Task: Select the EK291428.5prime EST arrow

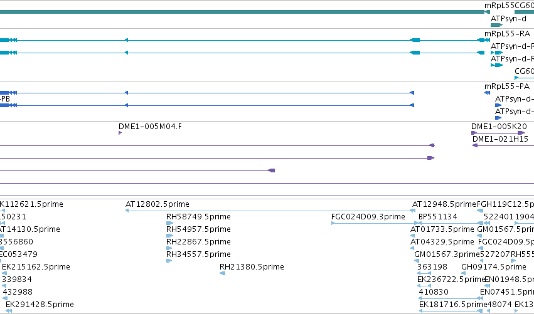Action: [x=9, y=311]
